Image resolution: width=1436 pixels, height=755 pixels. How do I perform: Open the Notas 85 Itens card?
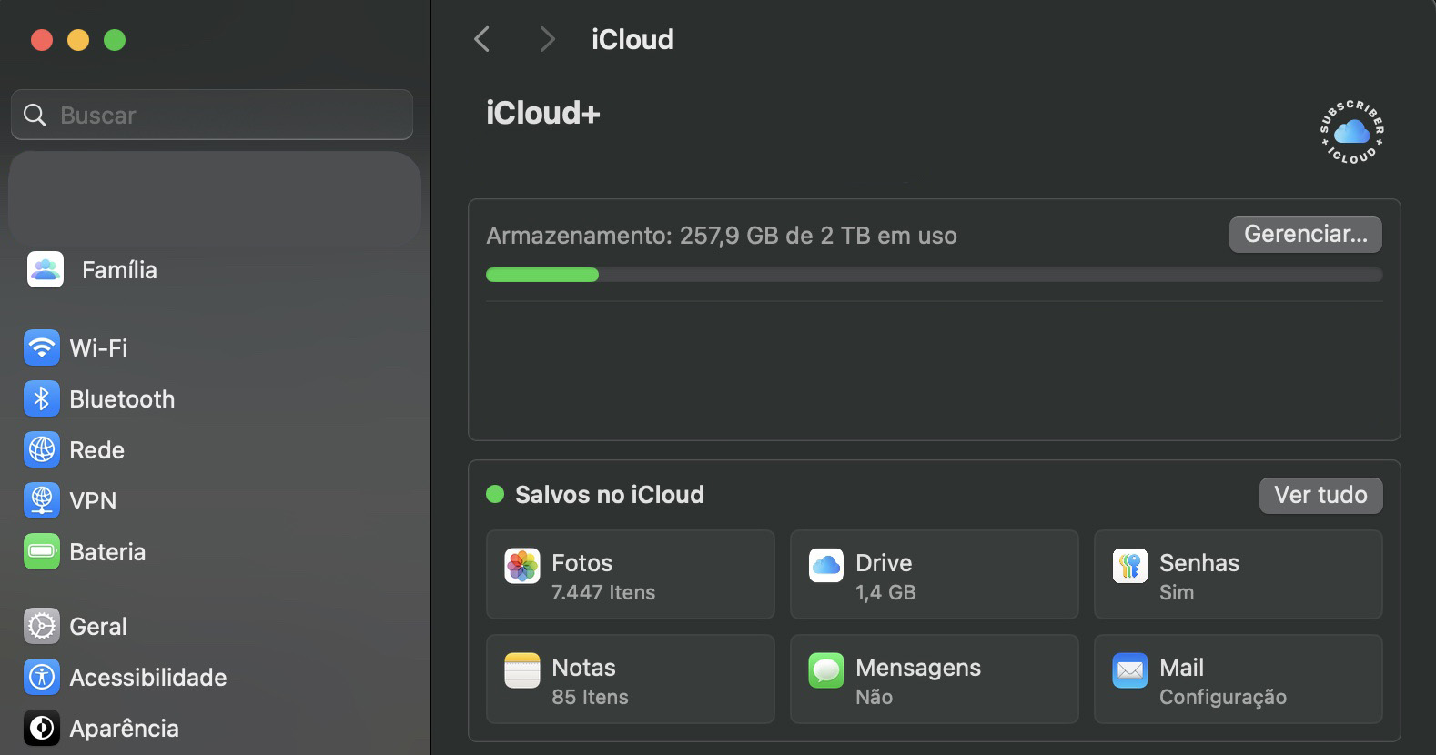(x=631, y=679)
